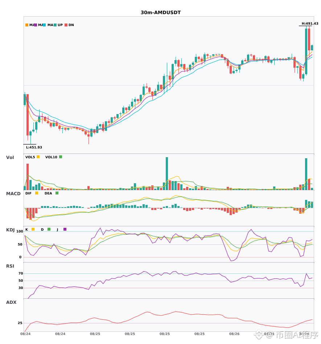
Task: Click the UP legend text
Action: [60, 25]
